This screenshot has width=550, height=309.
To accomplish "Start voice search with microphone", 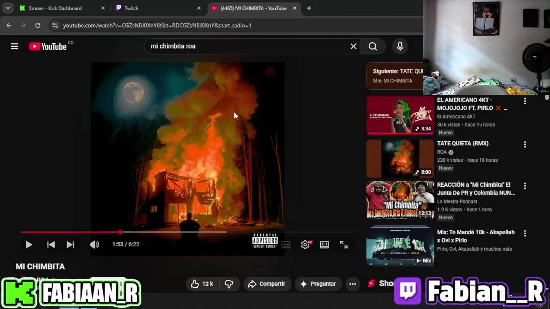I will (x=400, y=46).
